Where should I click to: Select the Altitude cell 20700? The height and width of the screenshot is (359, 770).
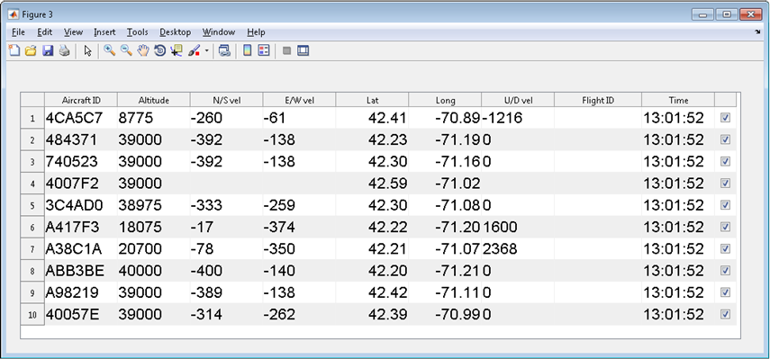coord(154,248)
